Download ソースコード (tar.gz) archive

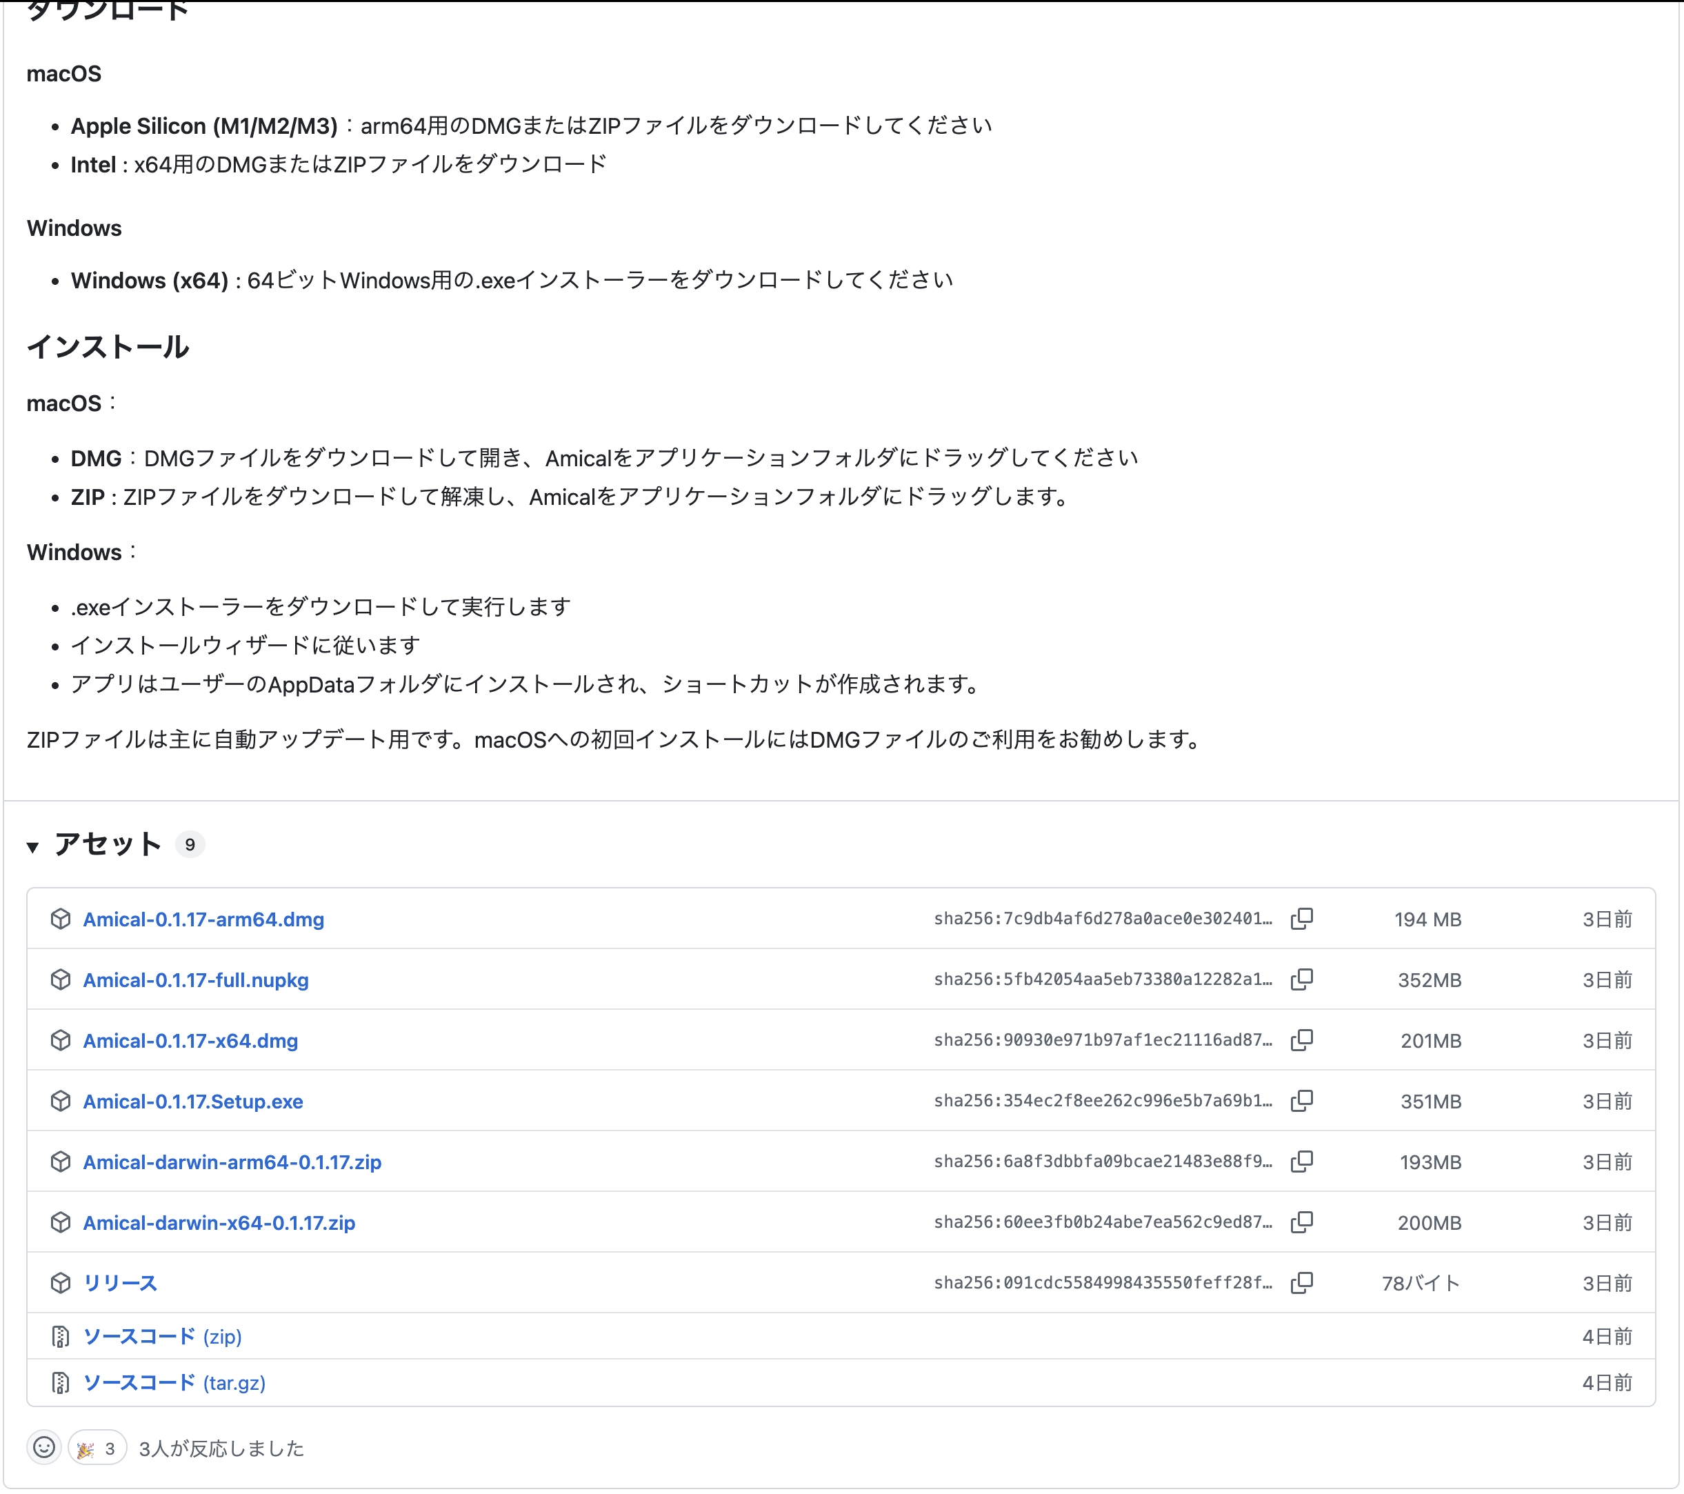tap(174, 1383)
